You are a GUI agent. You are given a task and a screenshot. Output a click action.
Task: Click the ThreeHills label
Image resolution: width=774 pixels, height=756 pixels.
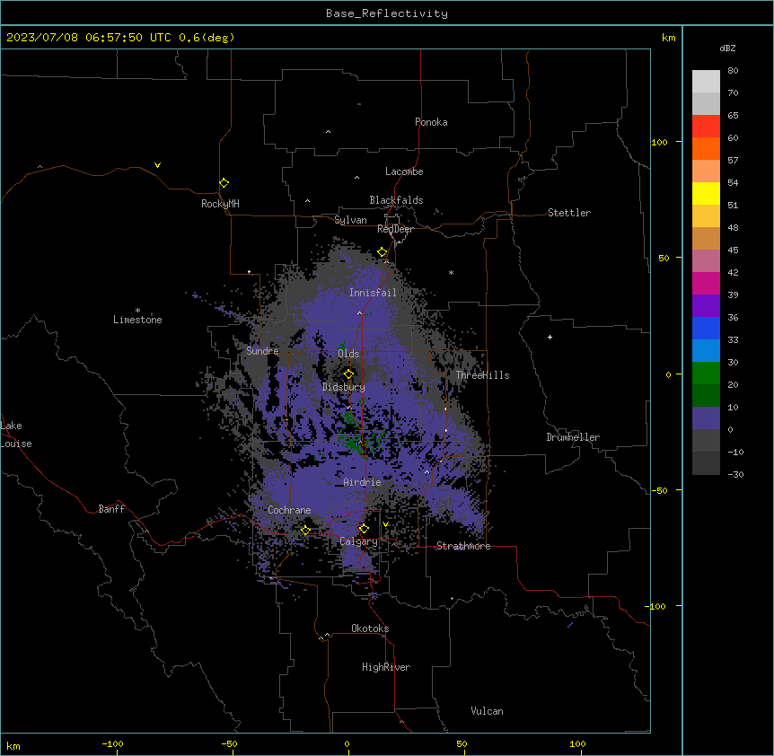483,375
